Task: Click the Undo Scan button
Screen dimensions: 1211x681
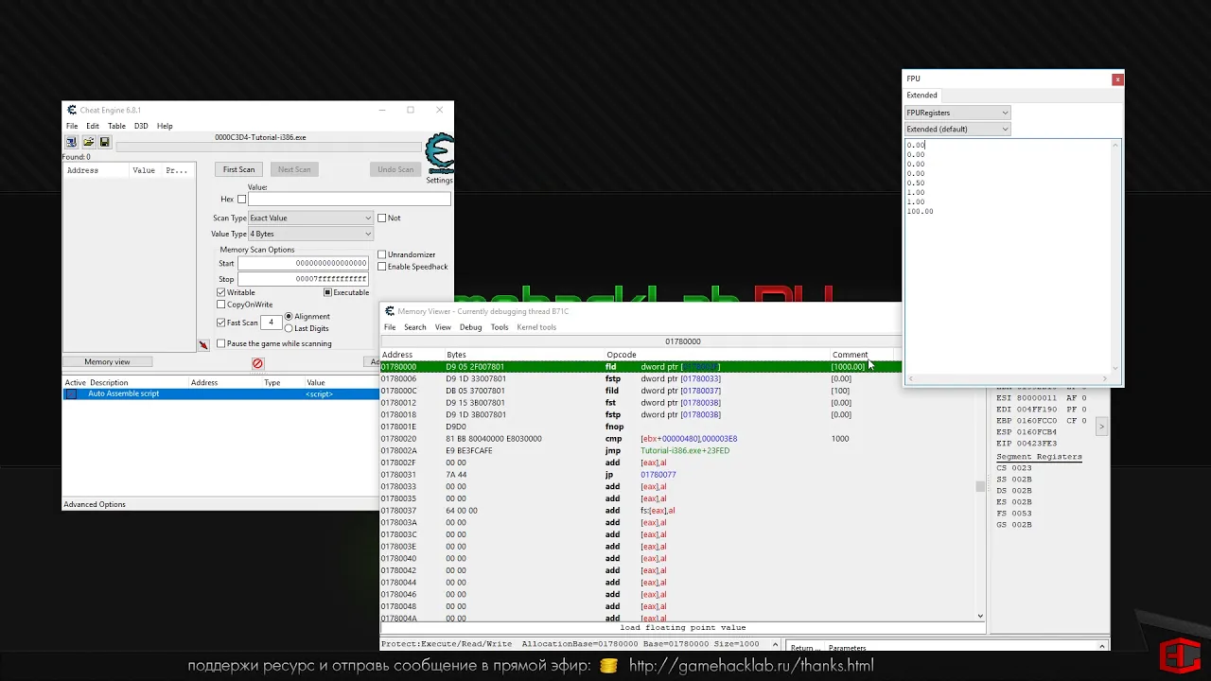Action: pyautogui.click(x=395, y=169)
